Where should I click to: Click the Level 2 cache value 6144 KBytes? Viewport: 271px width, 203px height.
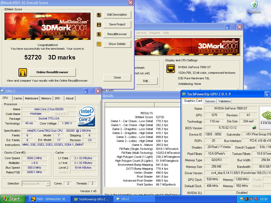coord(83,167)
